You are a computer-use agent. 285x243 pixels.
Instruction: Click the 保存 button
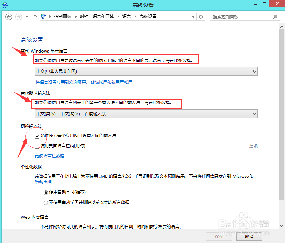[219, 236]
